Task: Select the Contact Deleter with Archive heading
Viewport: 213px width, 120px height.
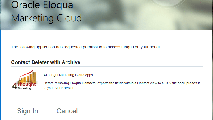Action: [x=46, y=62]
